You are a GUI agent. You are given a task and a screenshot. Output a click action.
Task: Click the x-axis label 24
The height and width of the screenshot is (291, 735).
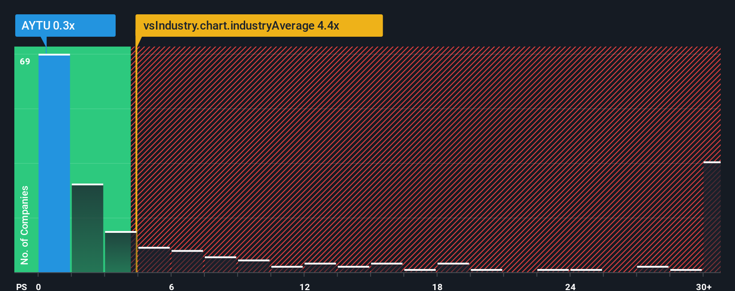point(570,287)
